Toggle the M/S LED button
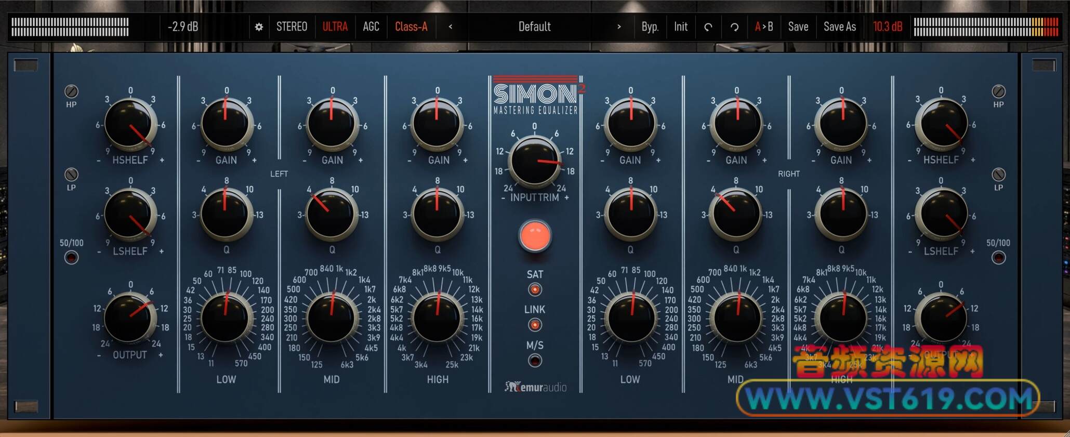 [x=535, y=360]
